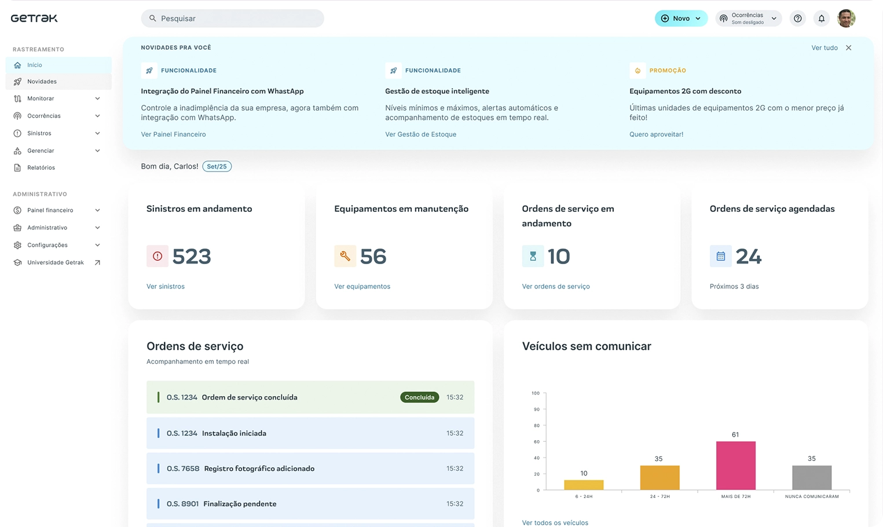Toggle the Ocorrências sound dropdown
883x527 pixels.
click(x=748, y=19)
